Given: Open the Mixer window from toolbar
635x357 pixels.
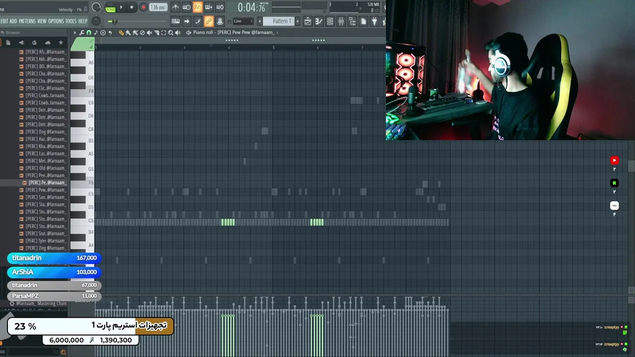Looking at the screenshot, I should [341, 21].
